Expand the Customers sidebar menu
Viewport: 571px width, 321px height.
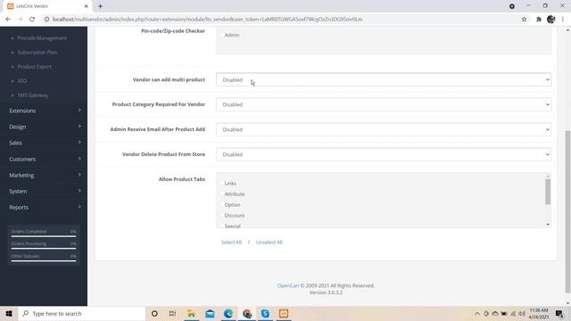44,159
